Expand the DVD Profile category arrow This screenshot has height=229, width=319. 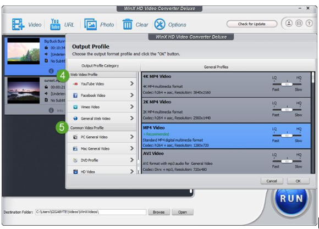click(x=132, y=160)
